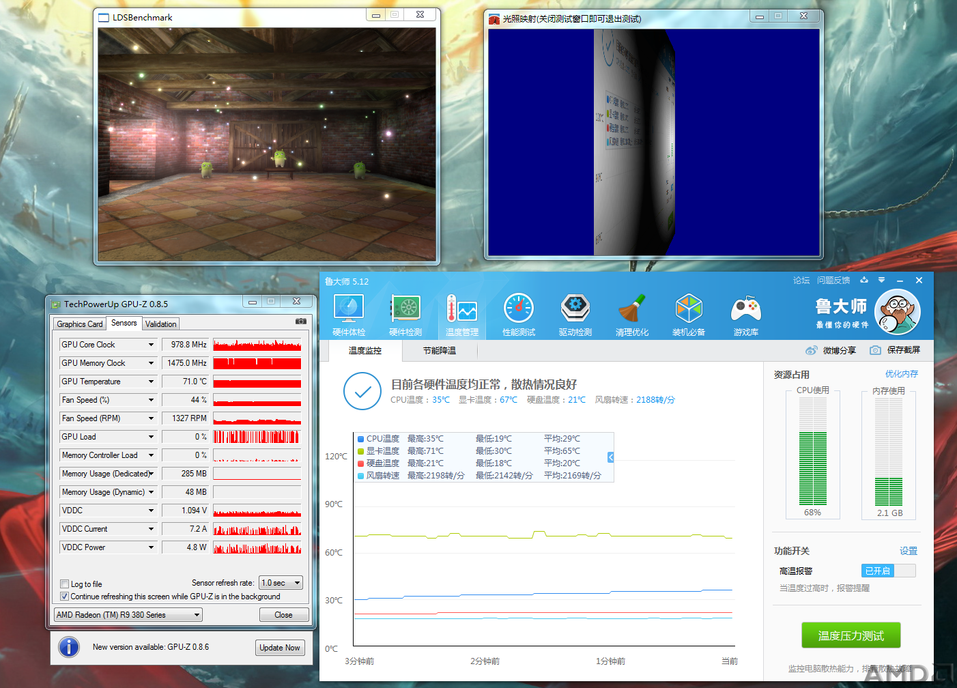The image size is (957, 688).
Task: Open 装机必备 cube icon
Action: pyautogui.click(x=689, y=309)
